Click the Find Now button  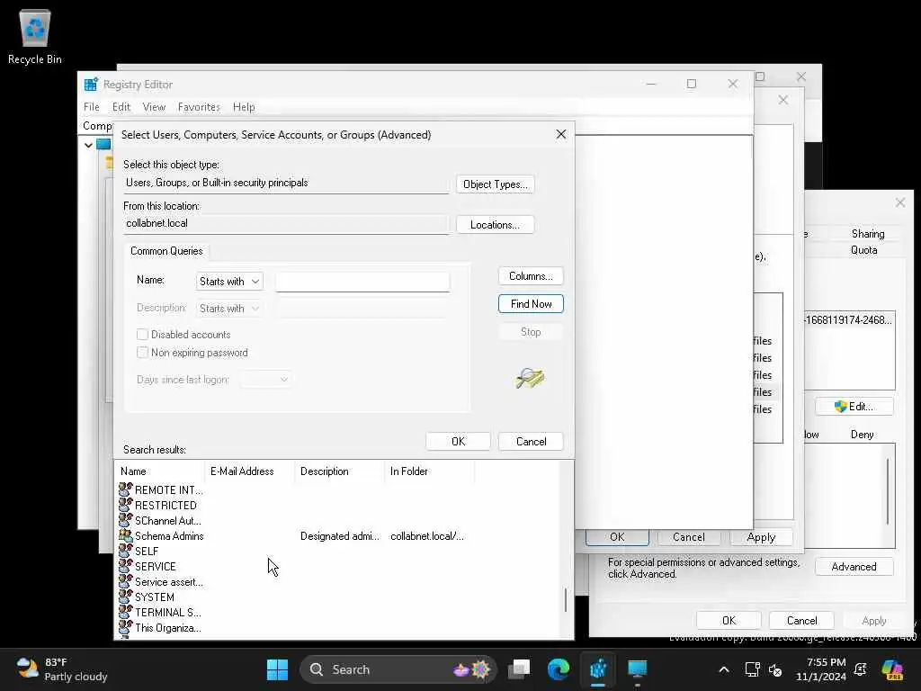(531, 304)
